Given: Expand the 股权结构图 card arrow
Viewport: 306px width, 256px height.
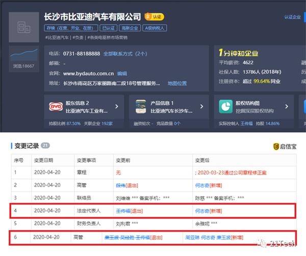Looking at the screenshot, I should pos(287,106).
